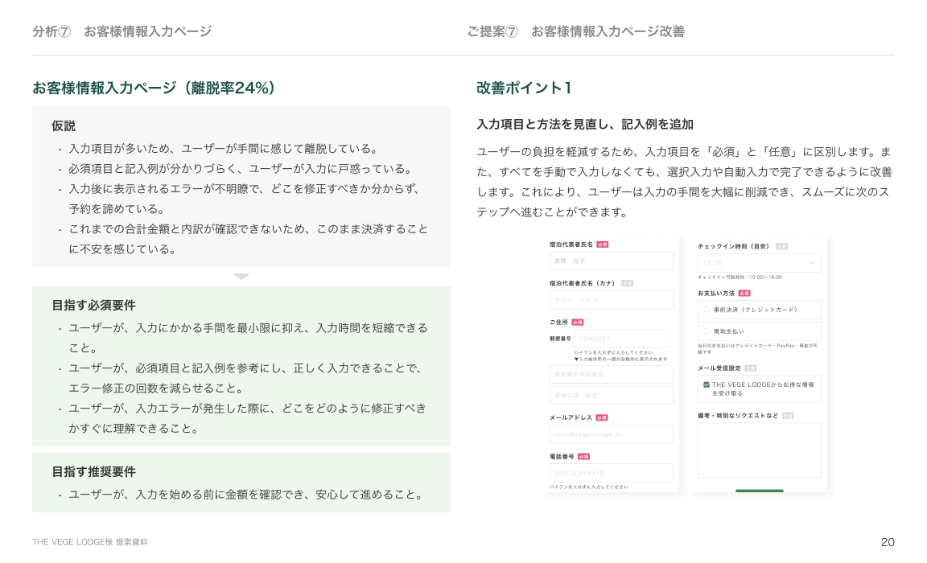Viewport: 927px width, 563px height.
Task: Click the 必須 badge next to お支払い方法
Action: click(x=744, y=294)
